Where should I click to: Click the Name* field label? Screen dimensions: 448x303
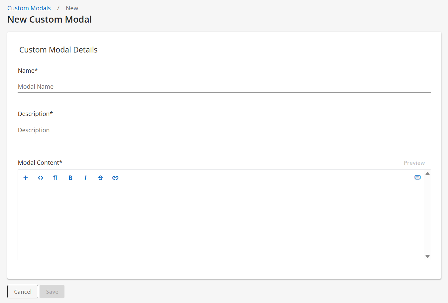click(28, 71)
